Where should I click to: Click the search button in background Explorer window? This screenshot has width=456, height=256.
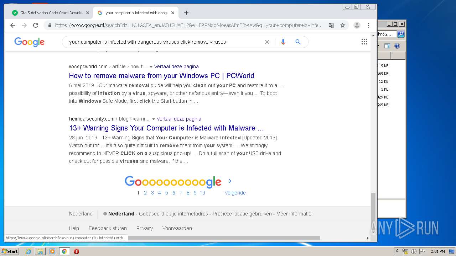(x=401, y=34)
